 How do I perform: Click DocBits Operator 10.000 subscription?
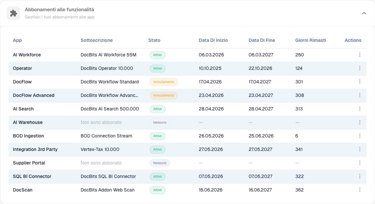pyautogui.click(x=107, y=68)
